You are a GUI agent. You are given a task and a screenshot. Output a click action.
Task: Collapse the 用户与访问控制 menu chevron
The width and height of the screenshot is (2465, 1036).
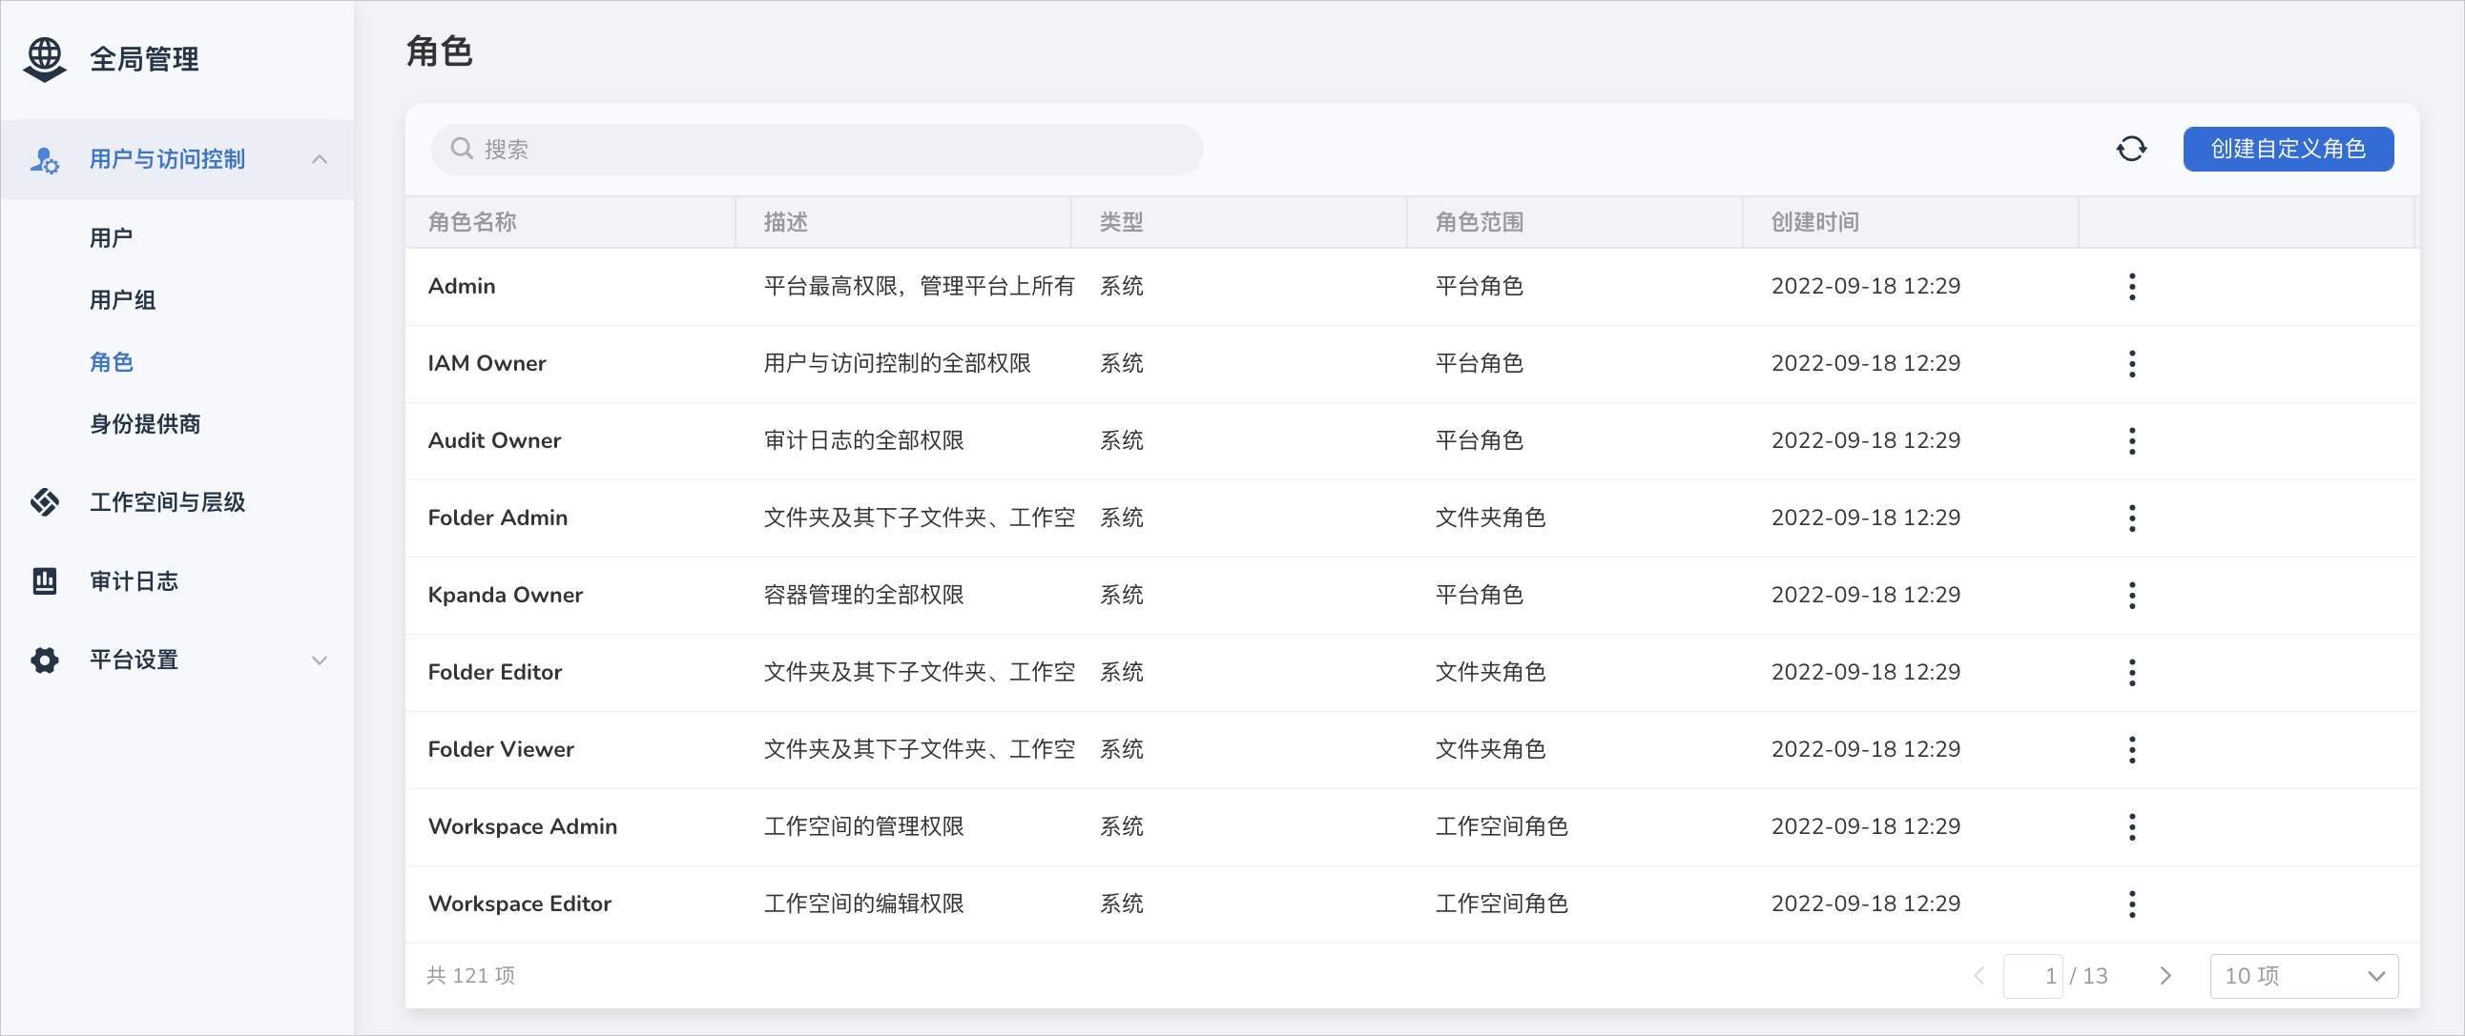(x=320, y=159)
